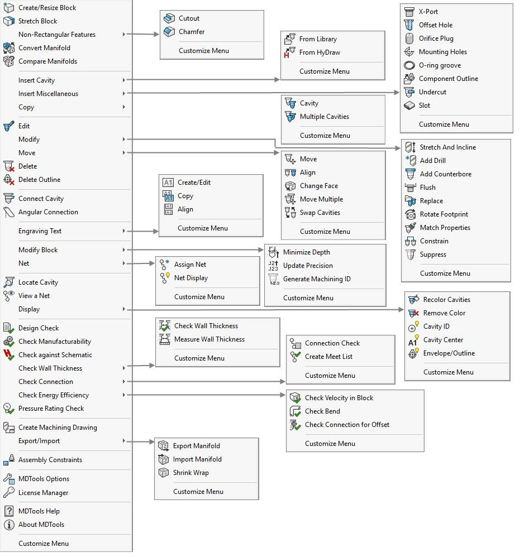Select the Import Manifold menu item
This screenshot has height=557, width=520.
(207, 459)
